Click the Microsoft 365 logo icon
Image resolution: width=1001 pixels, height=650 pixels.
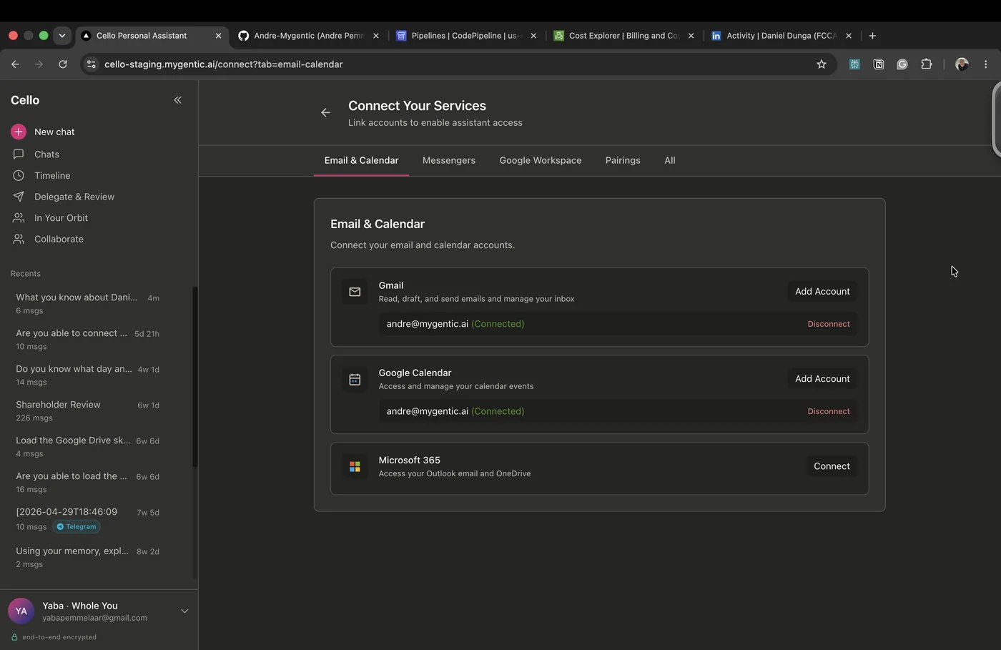[x=355, y=467]
